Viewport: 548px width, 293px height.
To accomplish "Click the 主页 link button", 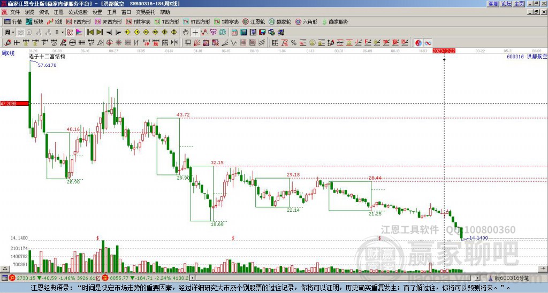I will point(519,4).
